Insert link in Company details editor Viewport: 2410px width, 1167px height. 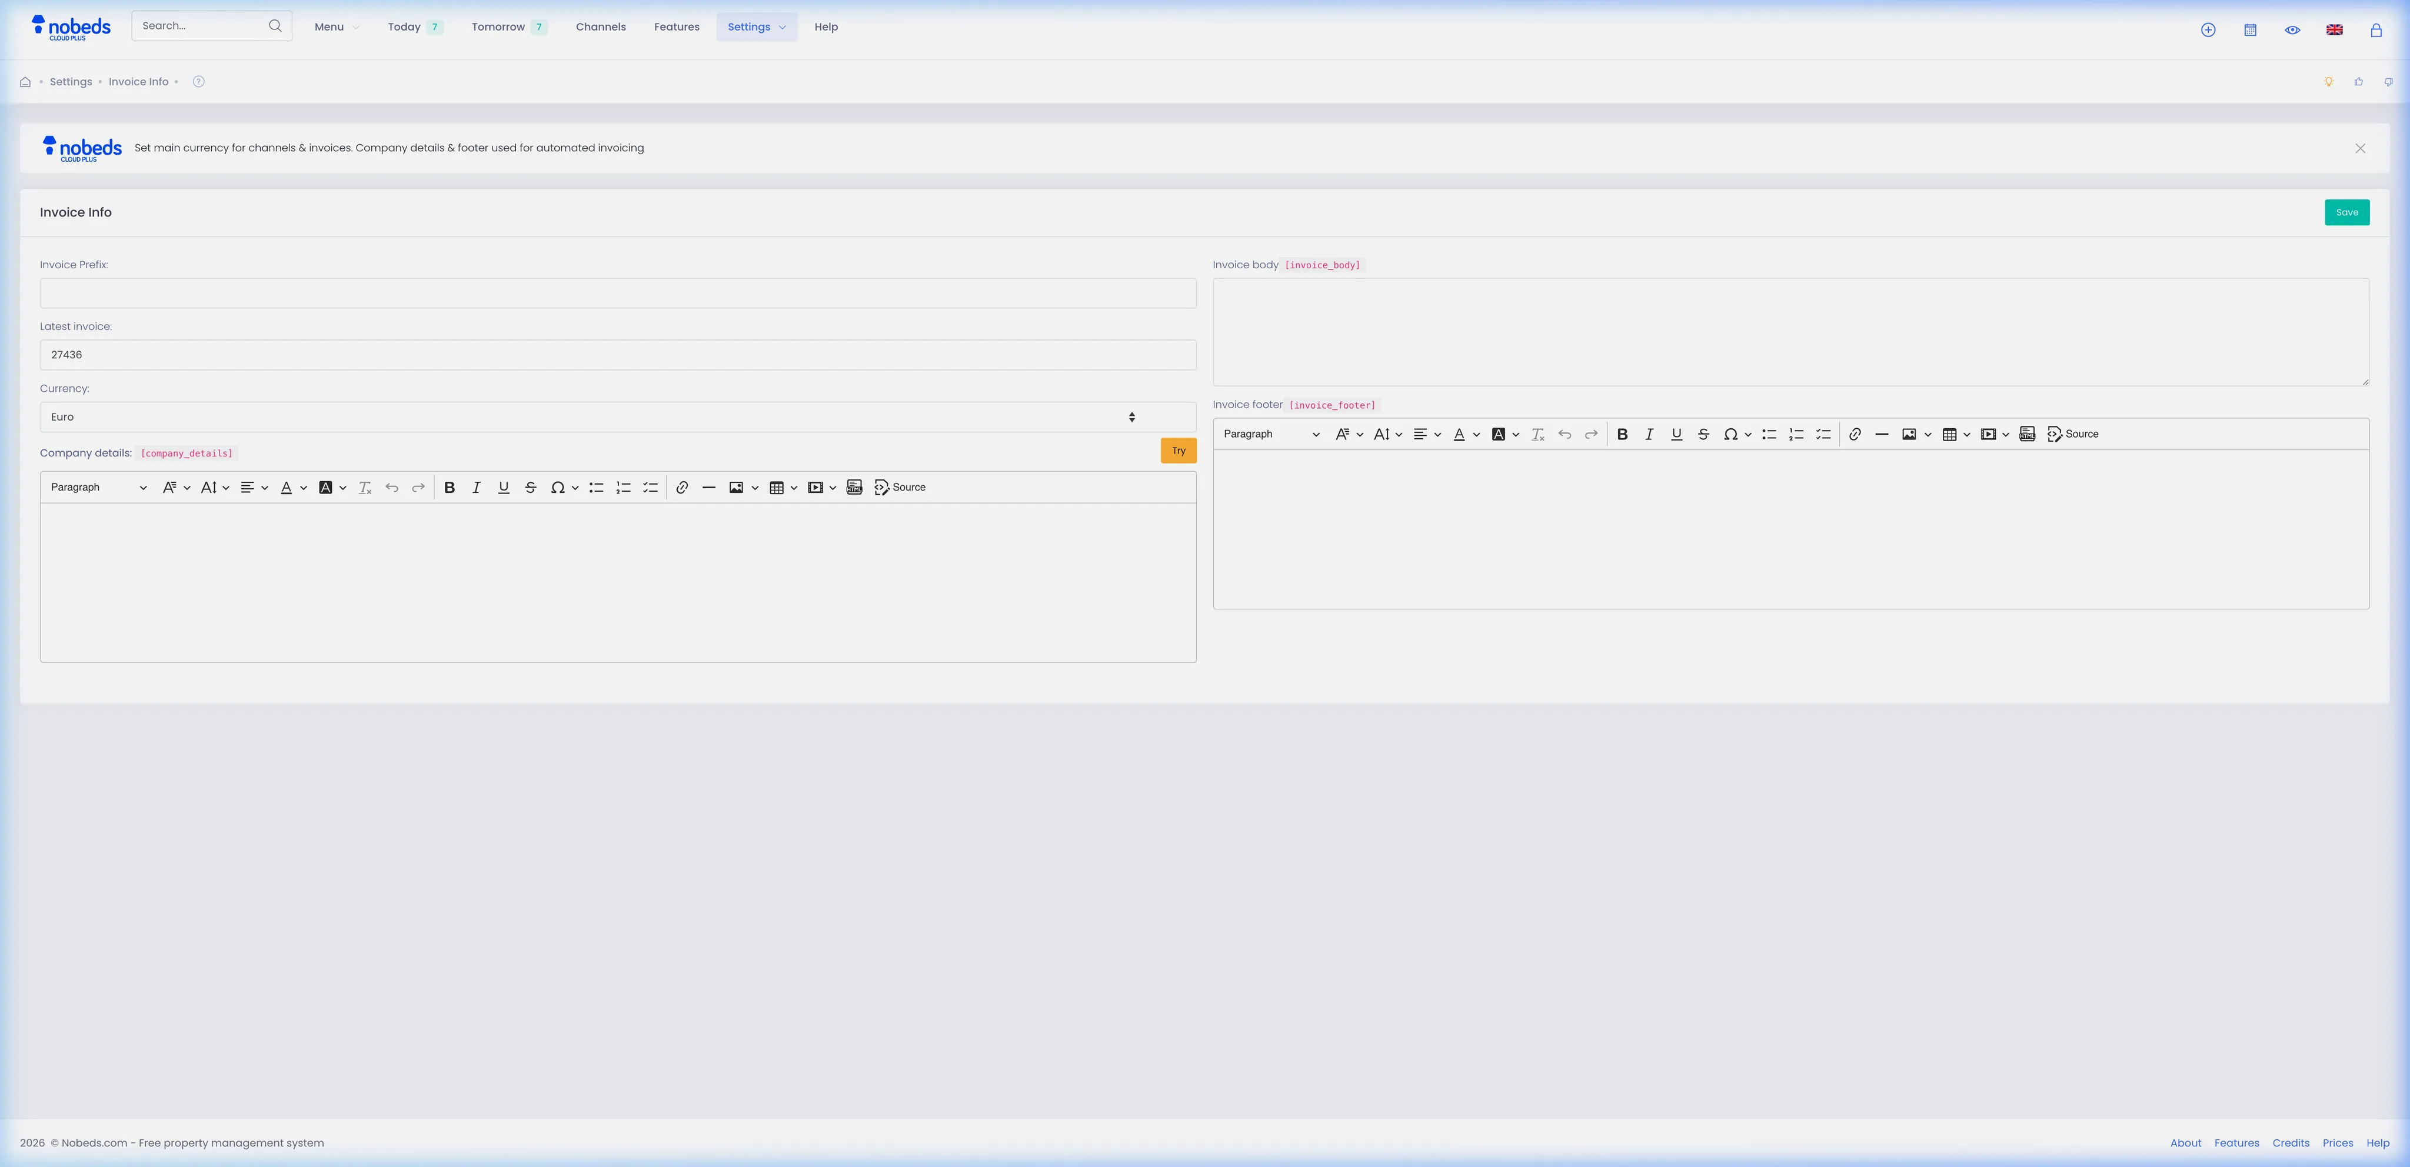(x=682, y=487)
